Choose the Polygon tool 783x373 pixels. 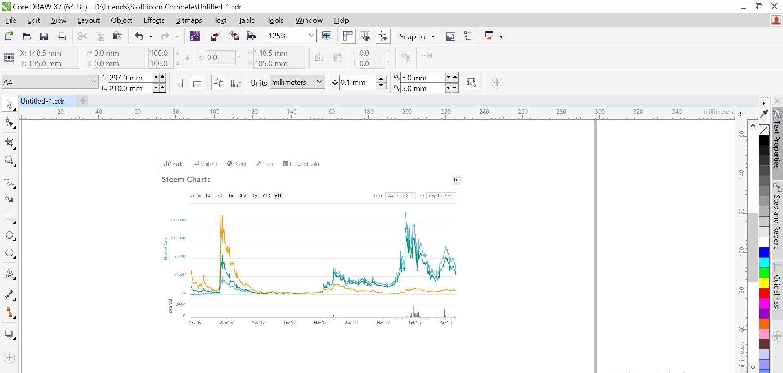(x=9, y=253)
